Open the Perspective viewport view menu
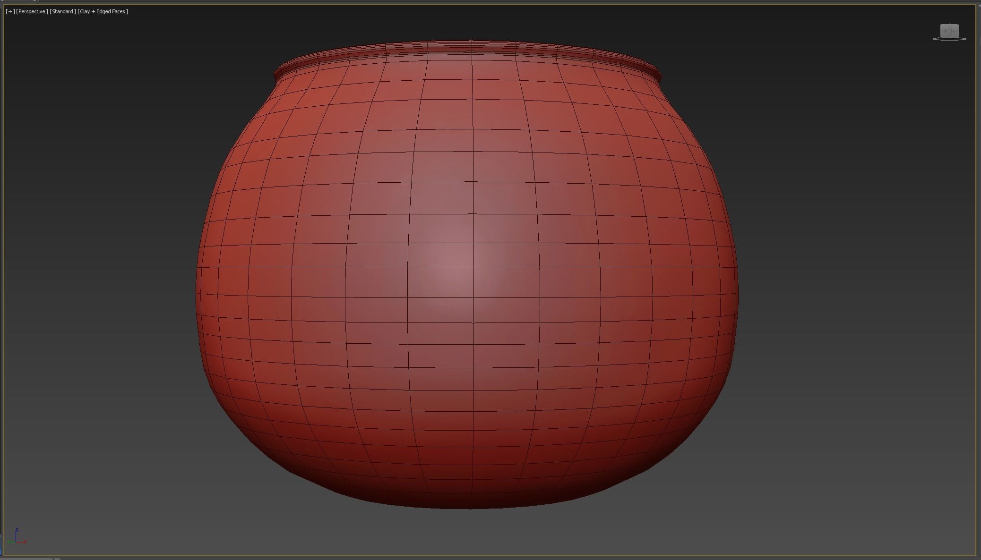 [x=32, y=11]
